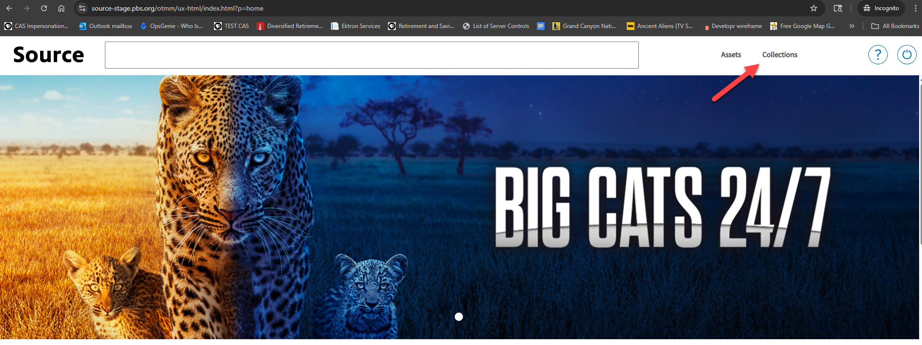The height and width of the screenshot is (345, 922).
Task: Open Chrome three-dot menu
Action: [915, 8]
